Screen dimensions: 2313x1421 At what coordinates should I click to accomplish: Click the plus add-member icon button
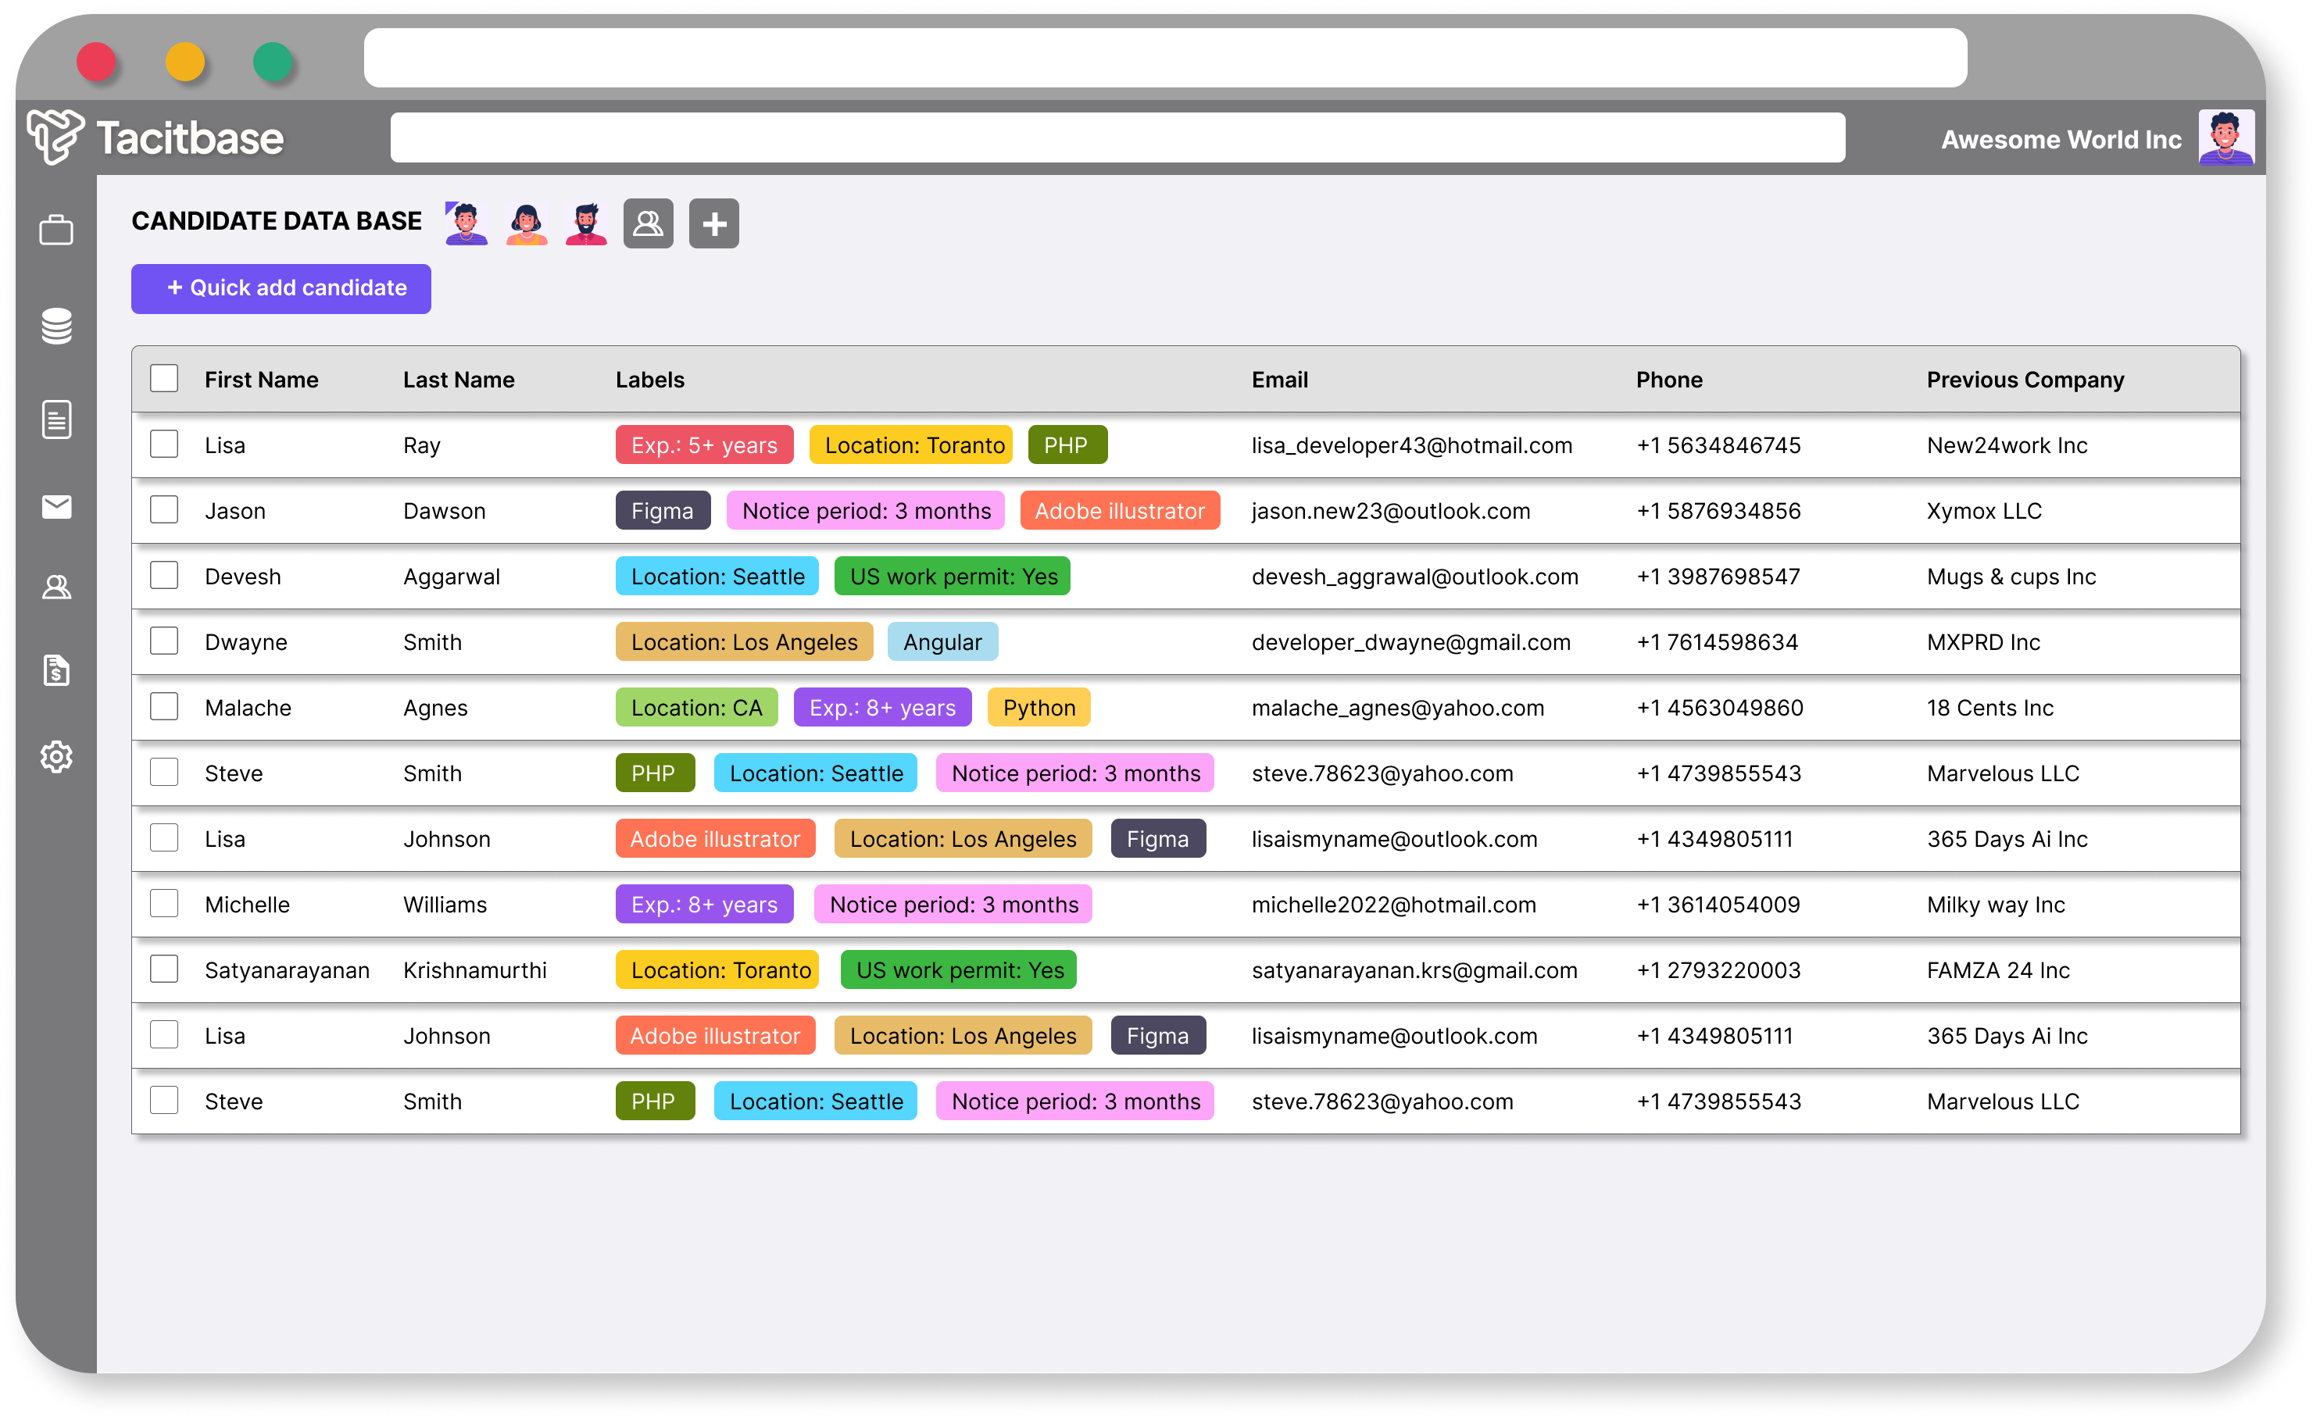pyautogui.click(x=713, y=223)
